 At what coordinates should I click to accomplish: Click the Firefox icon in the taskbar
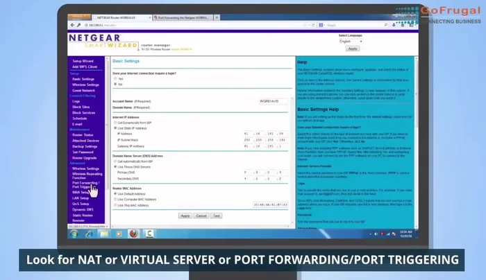(x=133, y=234)
